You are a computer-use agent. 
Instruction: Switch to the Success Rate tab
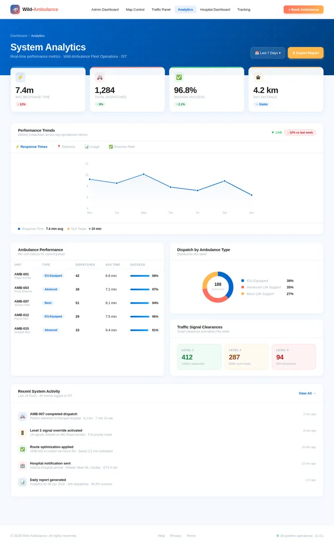point(122,147)
